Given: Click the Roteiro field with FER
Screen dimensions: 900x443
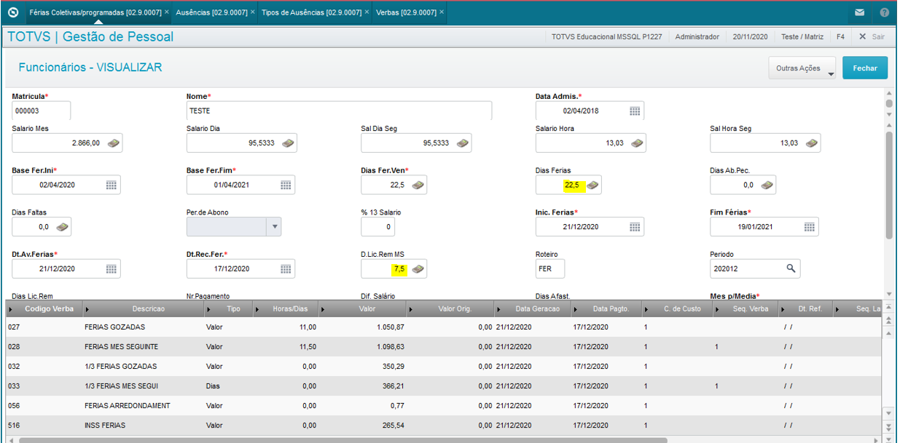Looking at the screenshot, I should (550, 268).
